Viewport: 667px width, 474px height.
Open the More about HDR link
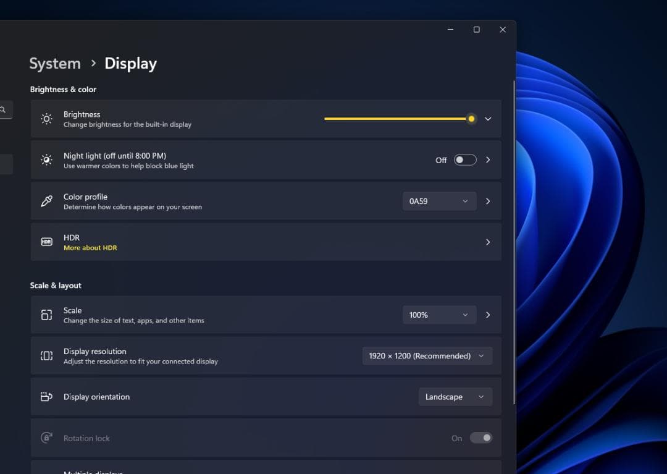(90, 248)
